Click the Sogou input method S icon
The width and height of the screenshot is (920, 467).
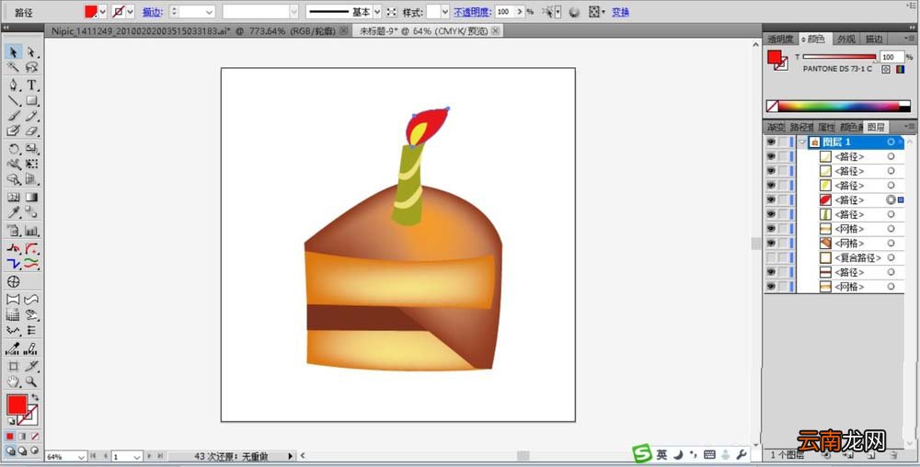642,454
